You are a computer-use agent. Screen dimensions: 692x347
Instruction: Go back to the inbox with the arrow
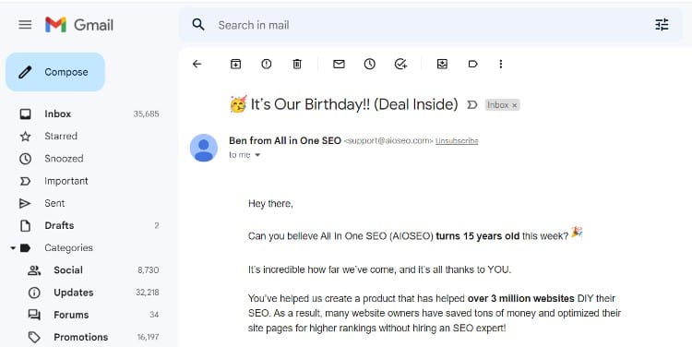click(x=197, y=64)
